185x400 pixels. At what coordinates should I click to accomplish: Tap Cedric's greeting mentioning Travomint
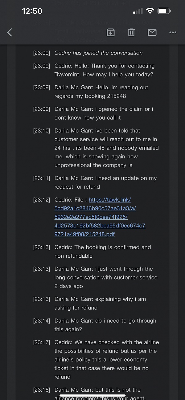(x=105, y=70)
